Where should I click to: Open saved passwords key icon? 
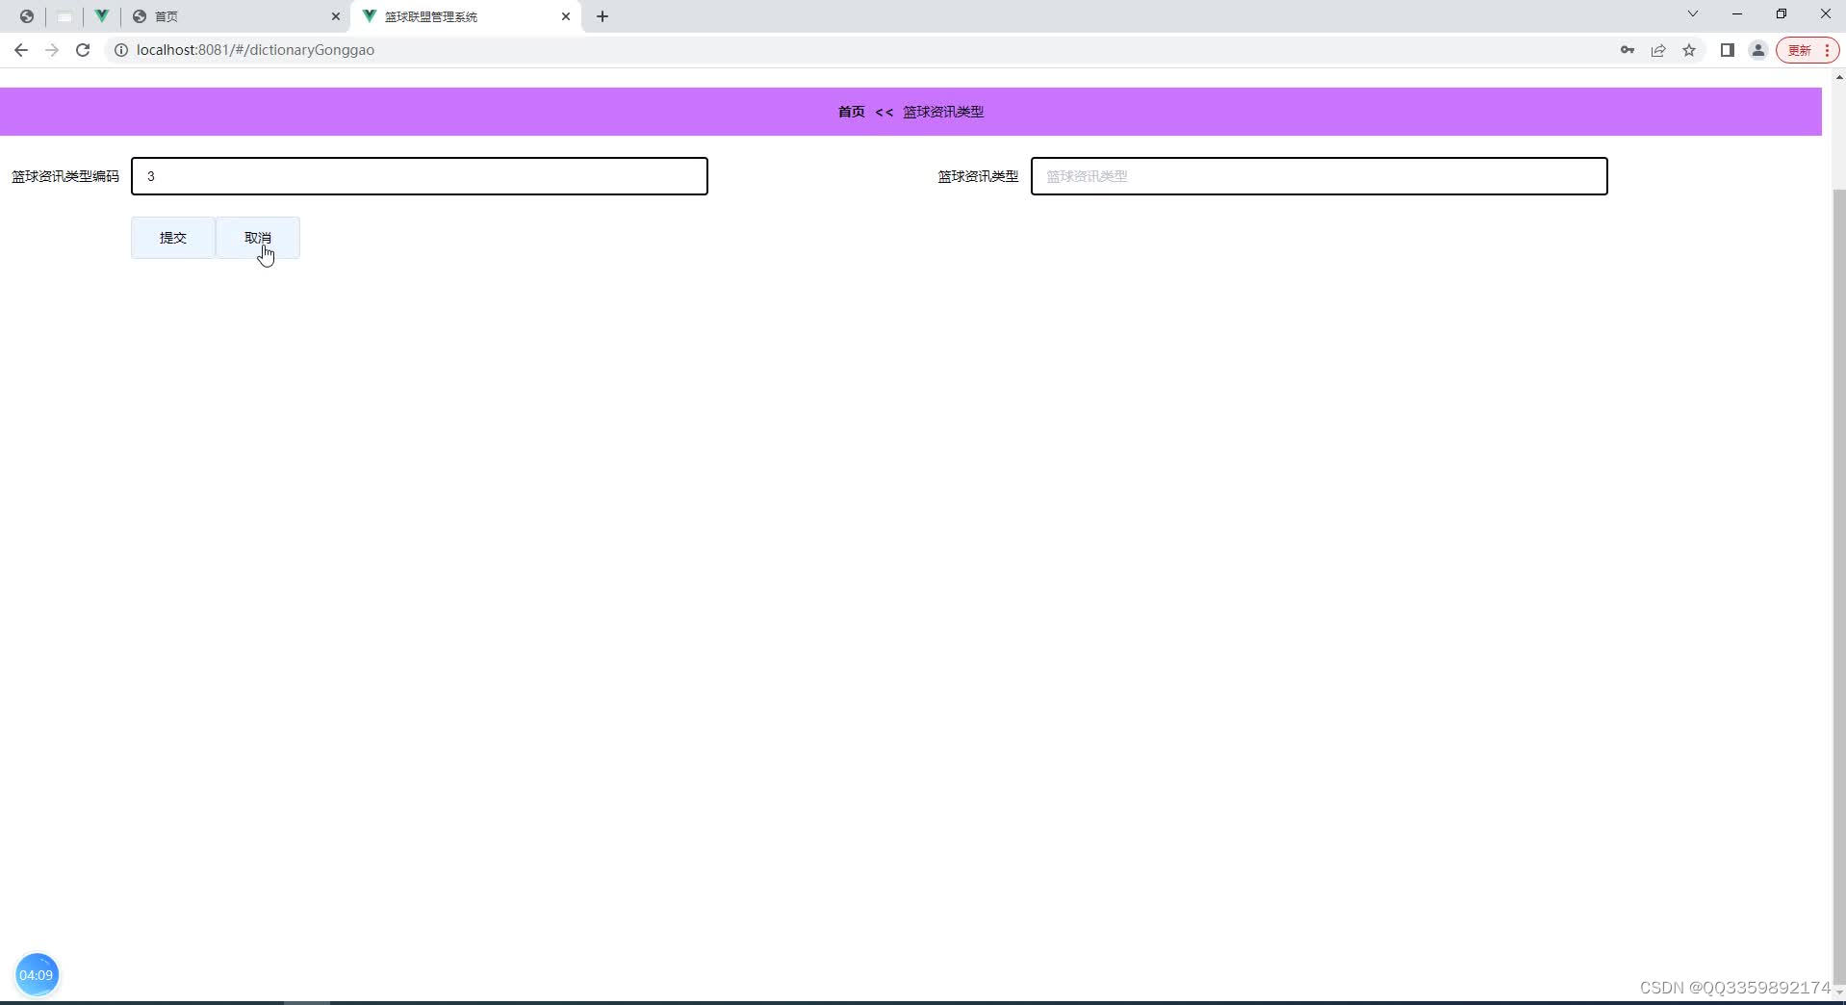tap(1628, 50)
